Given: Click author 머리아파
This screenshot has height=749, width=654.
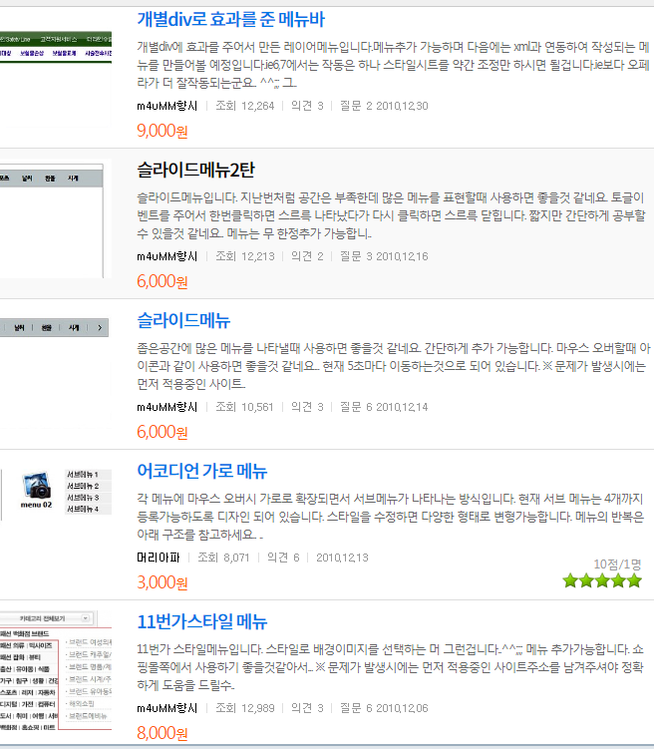Looking at the screenshot, I should click(158, 558).
